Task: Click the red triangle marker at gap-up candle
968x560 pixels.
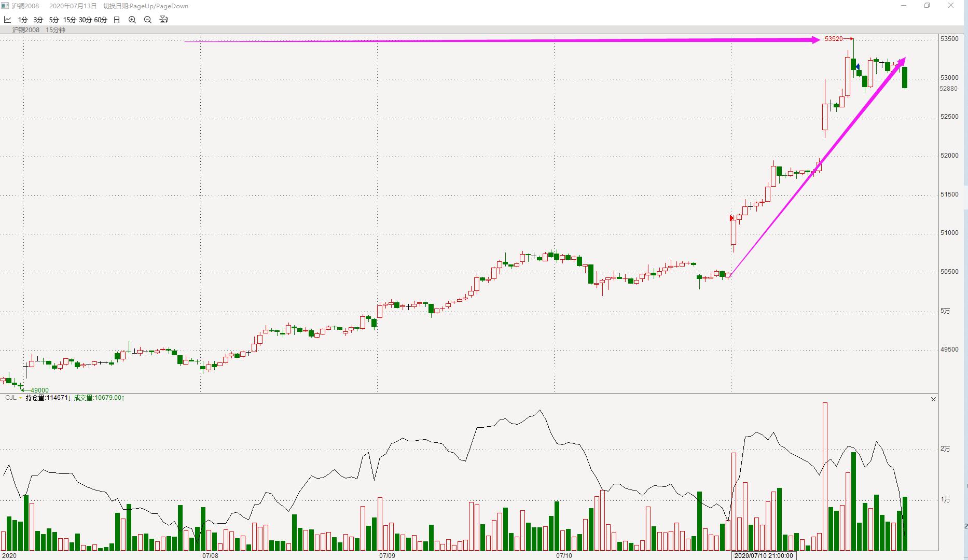Action: [731, 218]
